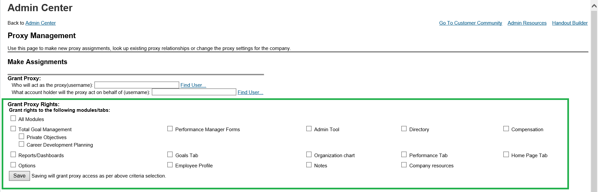Viewport: 600px width, 192px height.
Task: Tick the Private Objectives checkbox
Action: point(21,136)
